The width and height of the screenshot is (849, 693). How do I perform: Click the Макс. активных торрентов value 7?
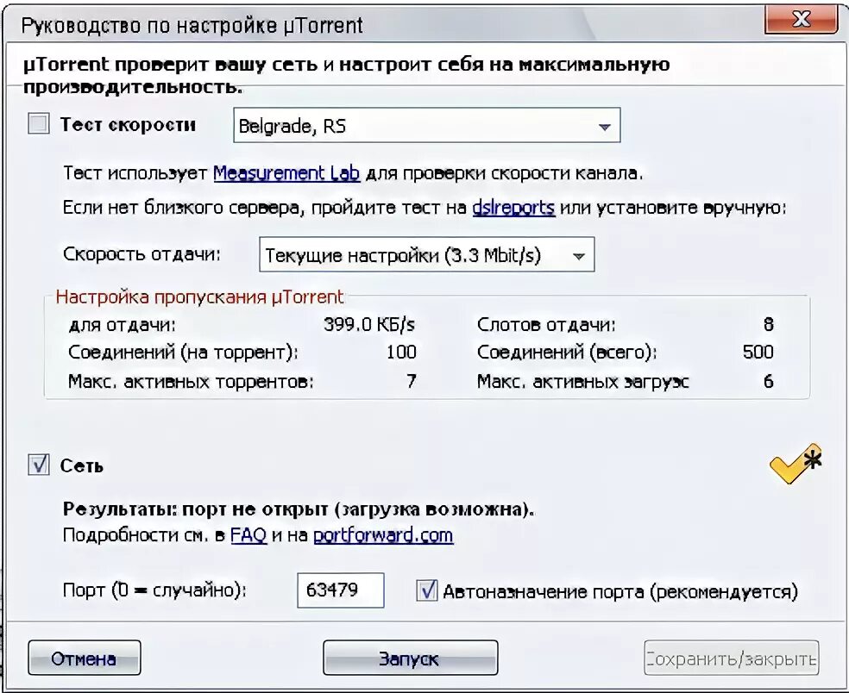(412, 381)
